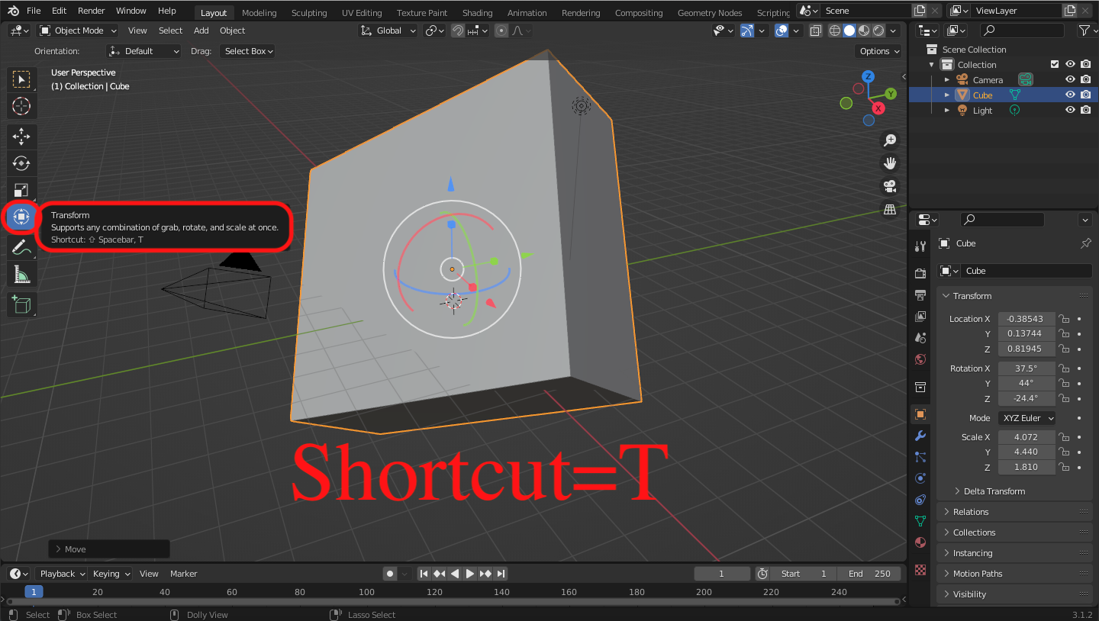Click the object name Cube field
This screenshot has height=621, width=1099.
(x=1026, y=271)
